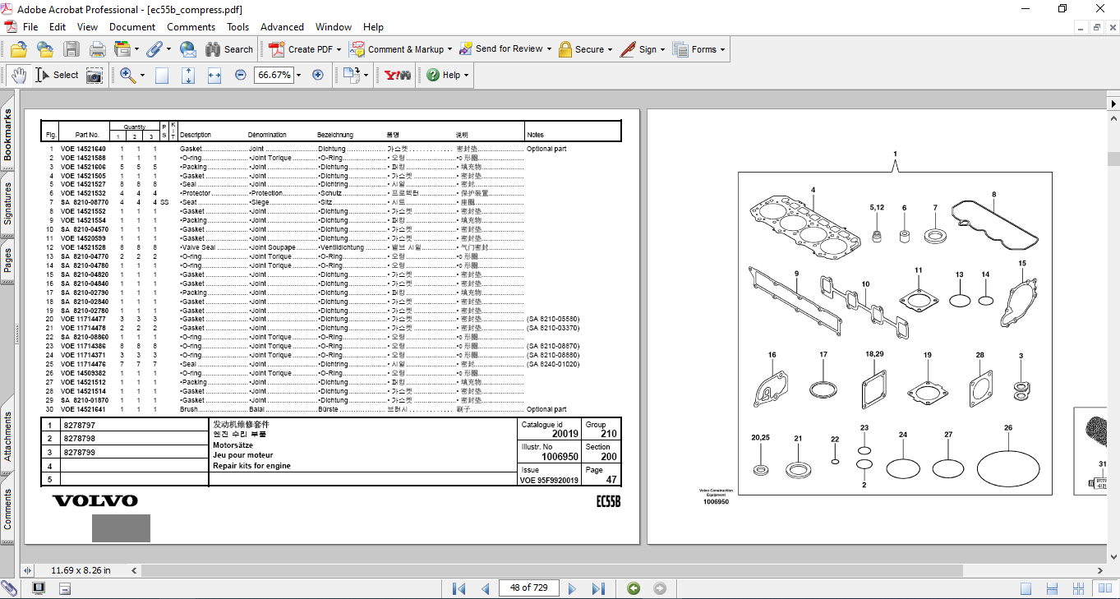1120x599 pixels.
Task: Click the Print icon in toolbar
Action: click(97, 49)
